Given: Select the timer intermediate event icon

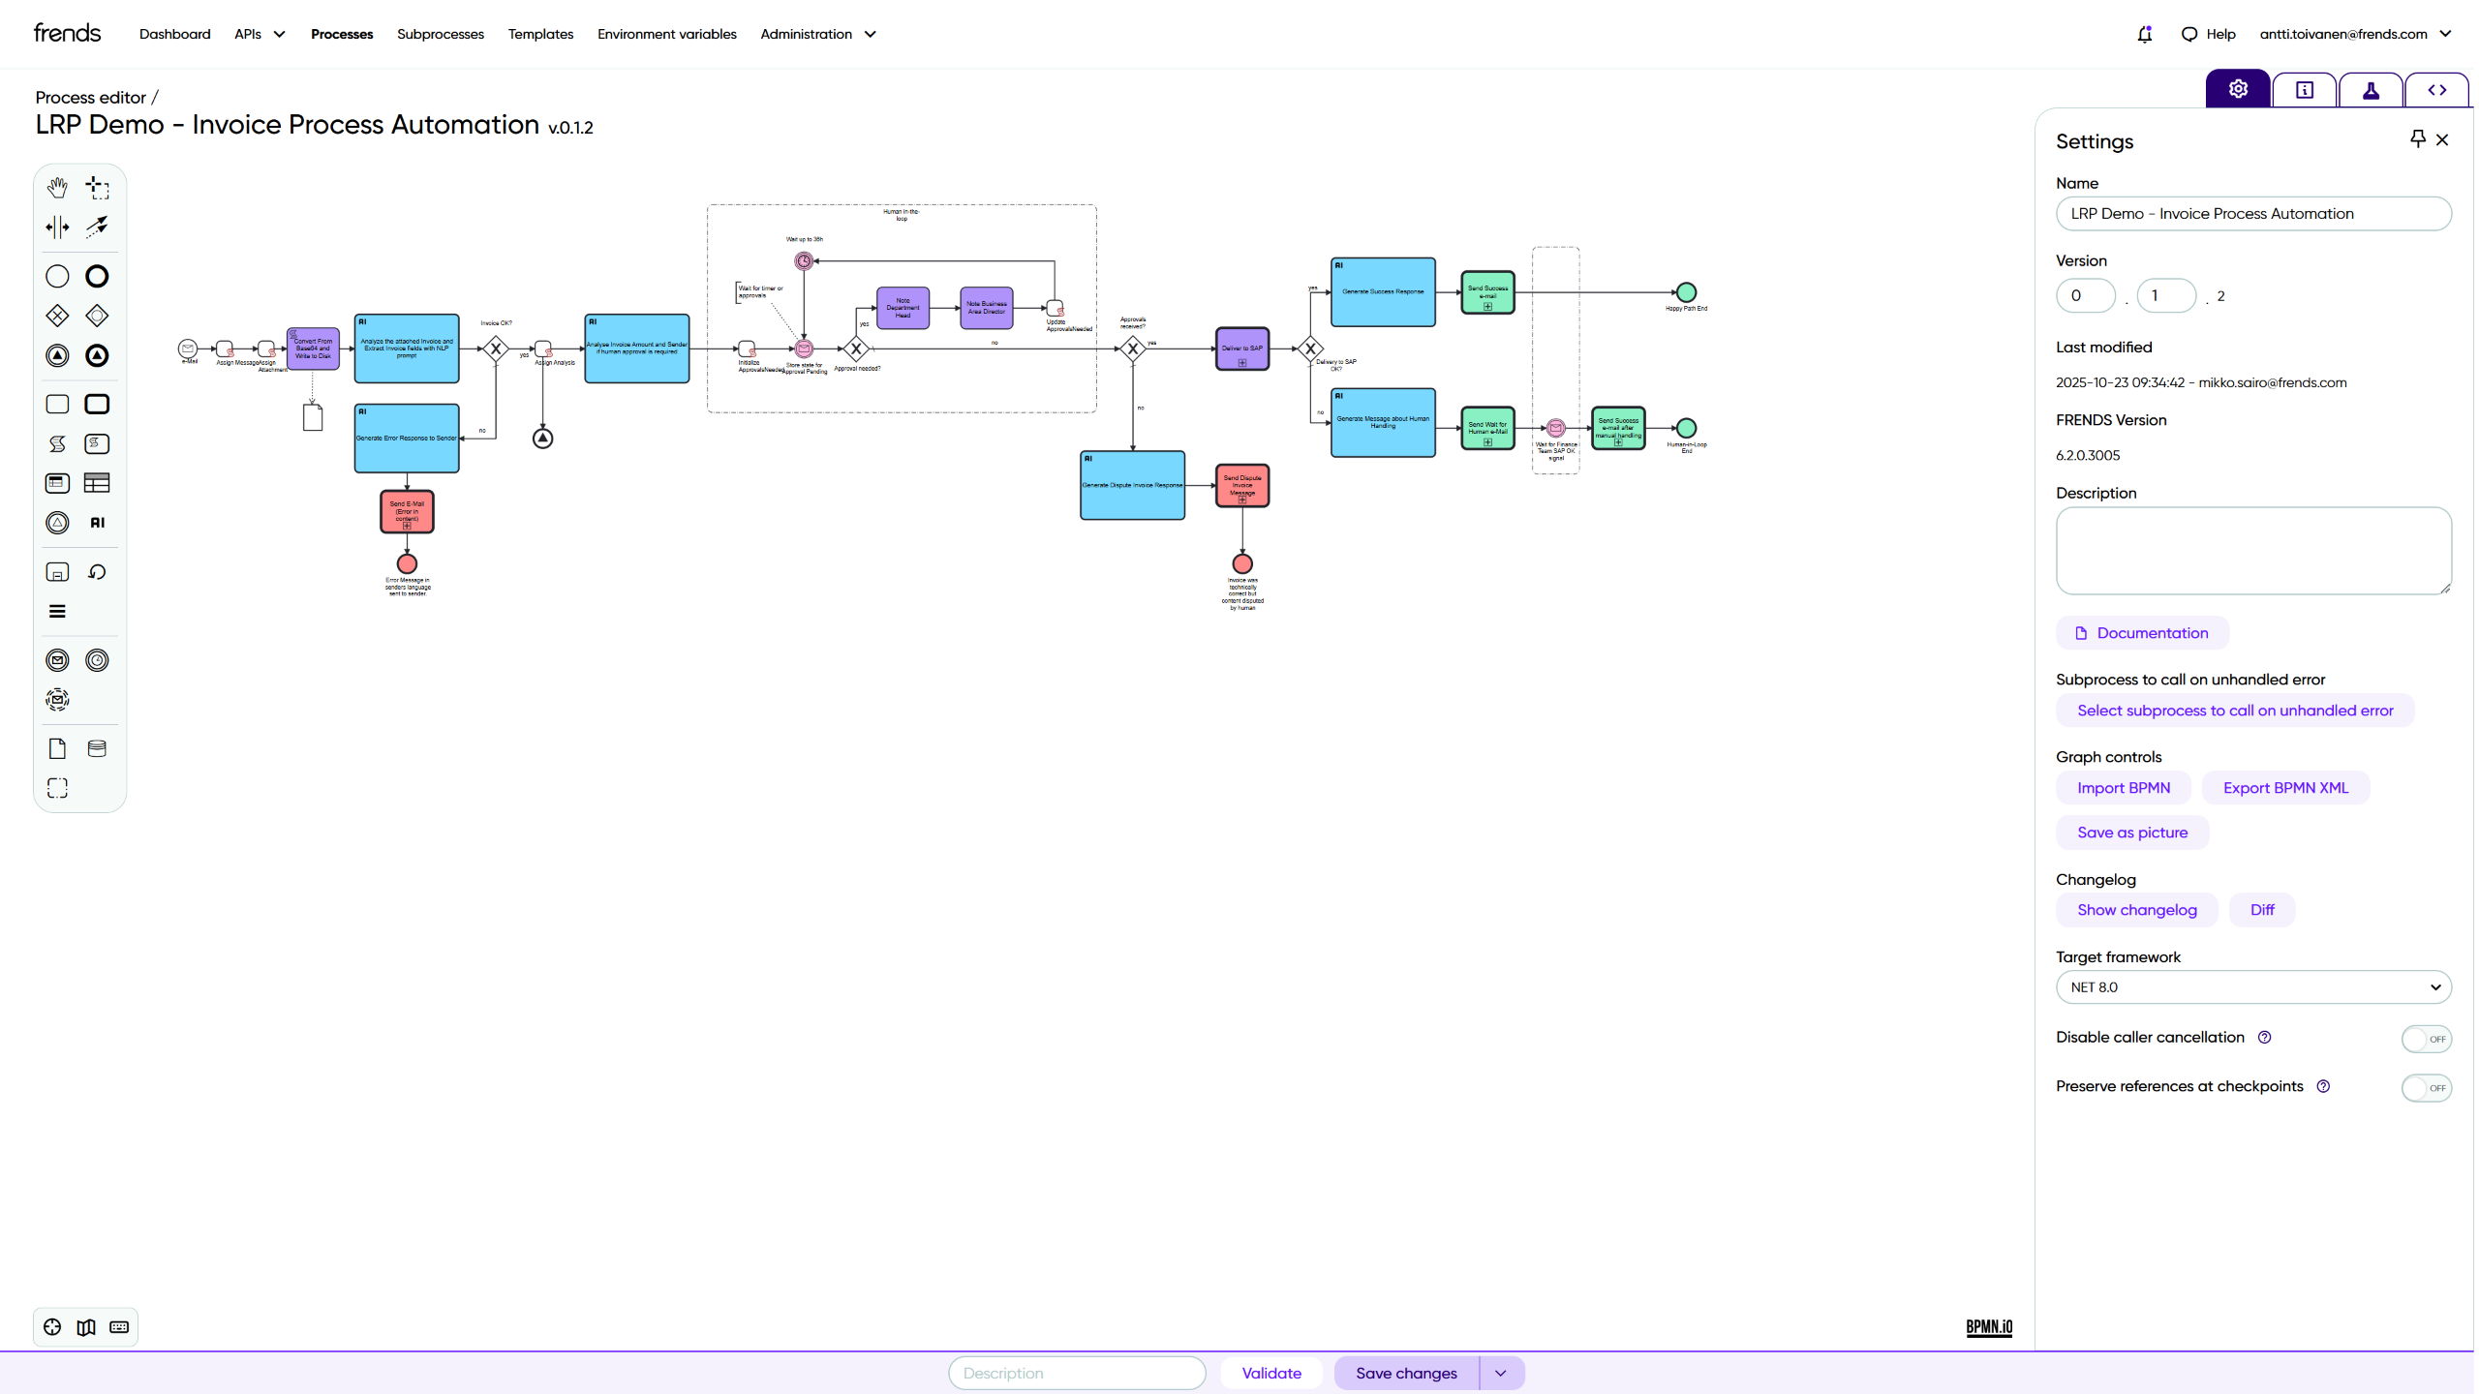Looking at the screenshot, I should 97,660.
